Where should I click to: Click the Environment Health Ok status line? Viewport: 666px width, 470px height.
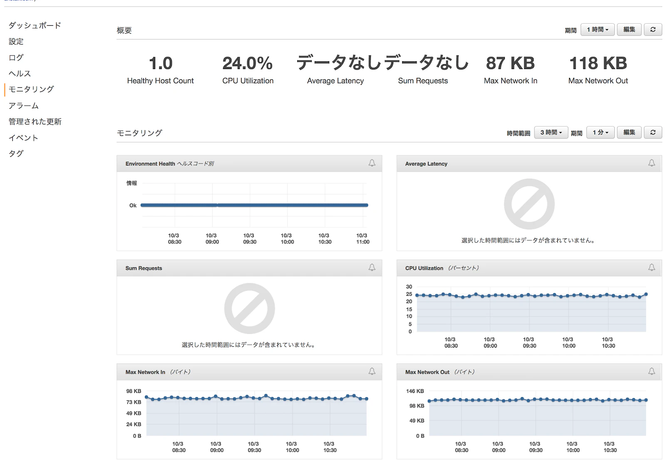coord(254,205)
